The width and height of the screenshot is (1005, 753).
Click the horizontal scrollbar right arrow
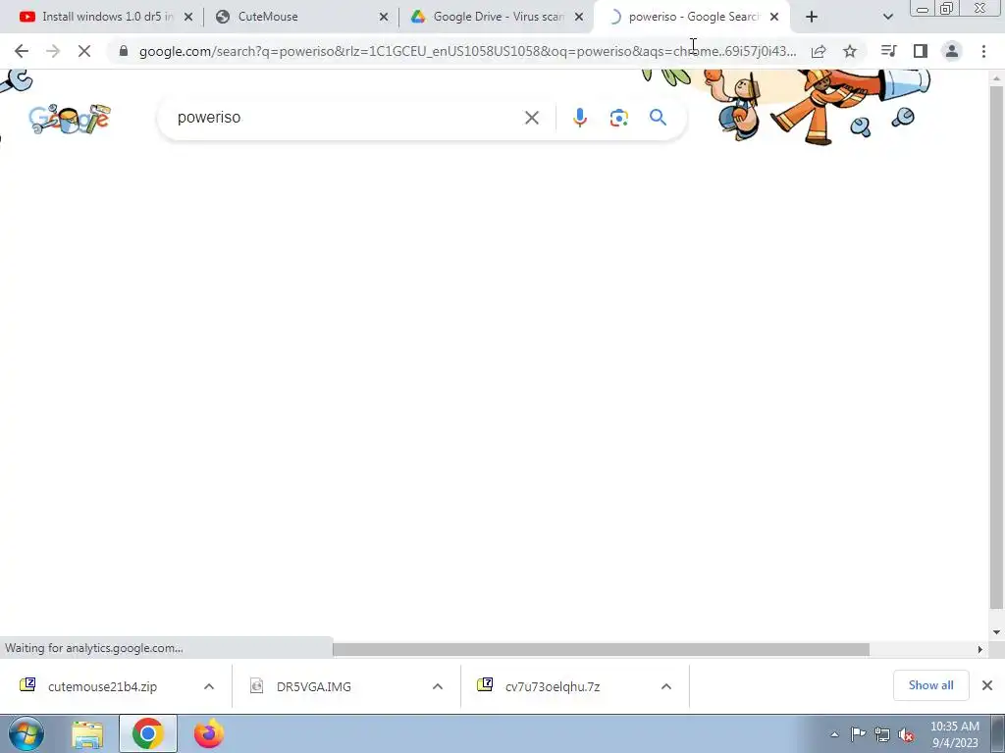coord(980,649)
